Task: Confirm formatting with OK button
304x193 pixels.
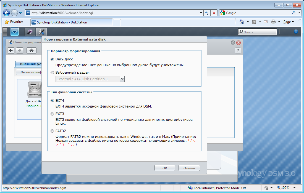Action: [x=165, y=168]
